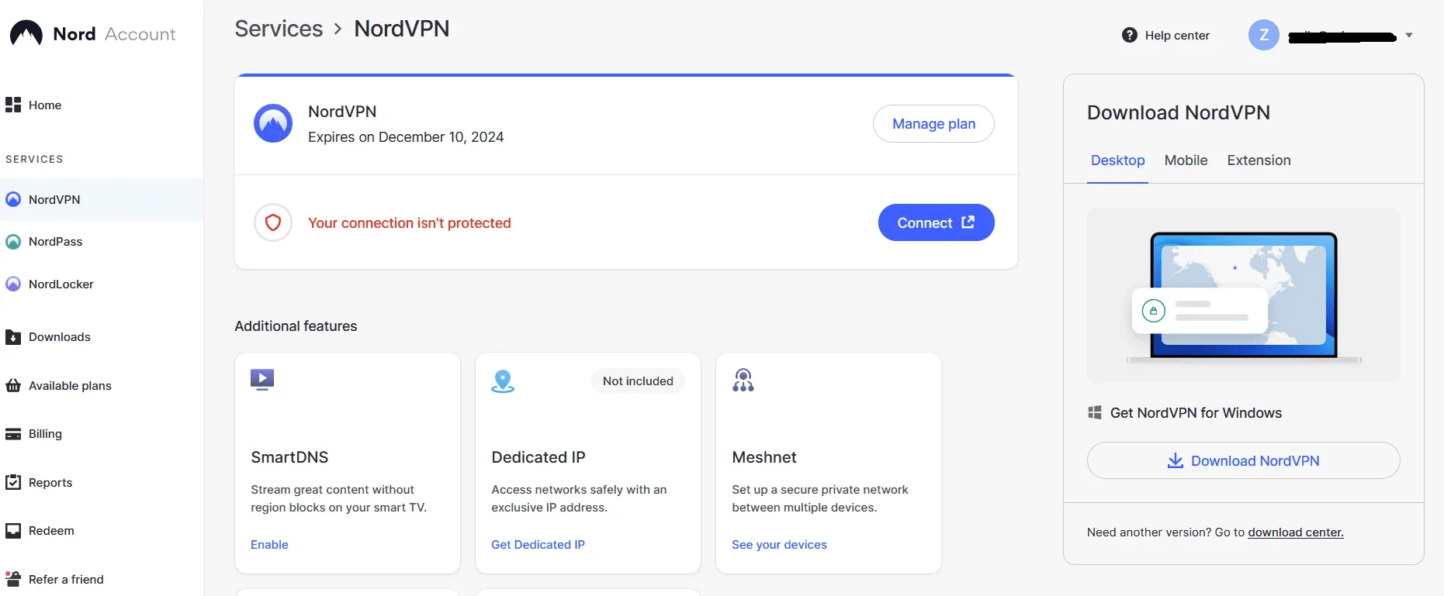Click Get Dedicated IP link
This screenshot has height=596, width=1444.
coord(538,545)
